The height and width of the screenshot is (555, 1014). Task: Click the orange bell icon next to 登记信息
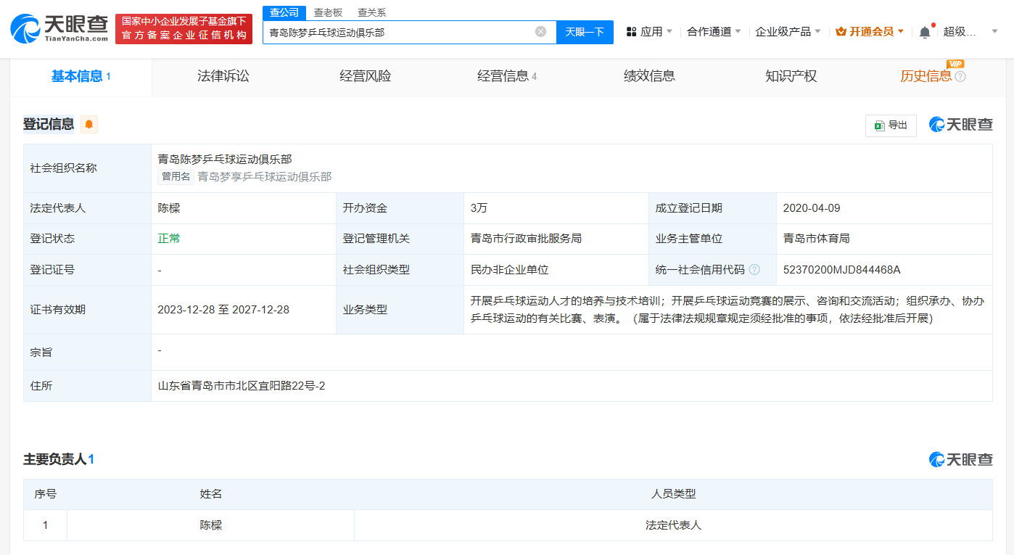(x=88, y=124)
